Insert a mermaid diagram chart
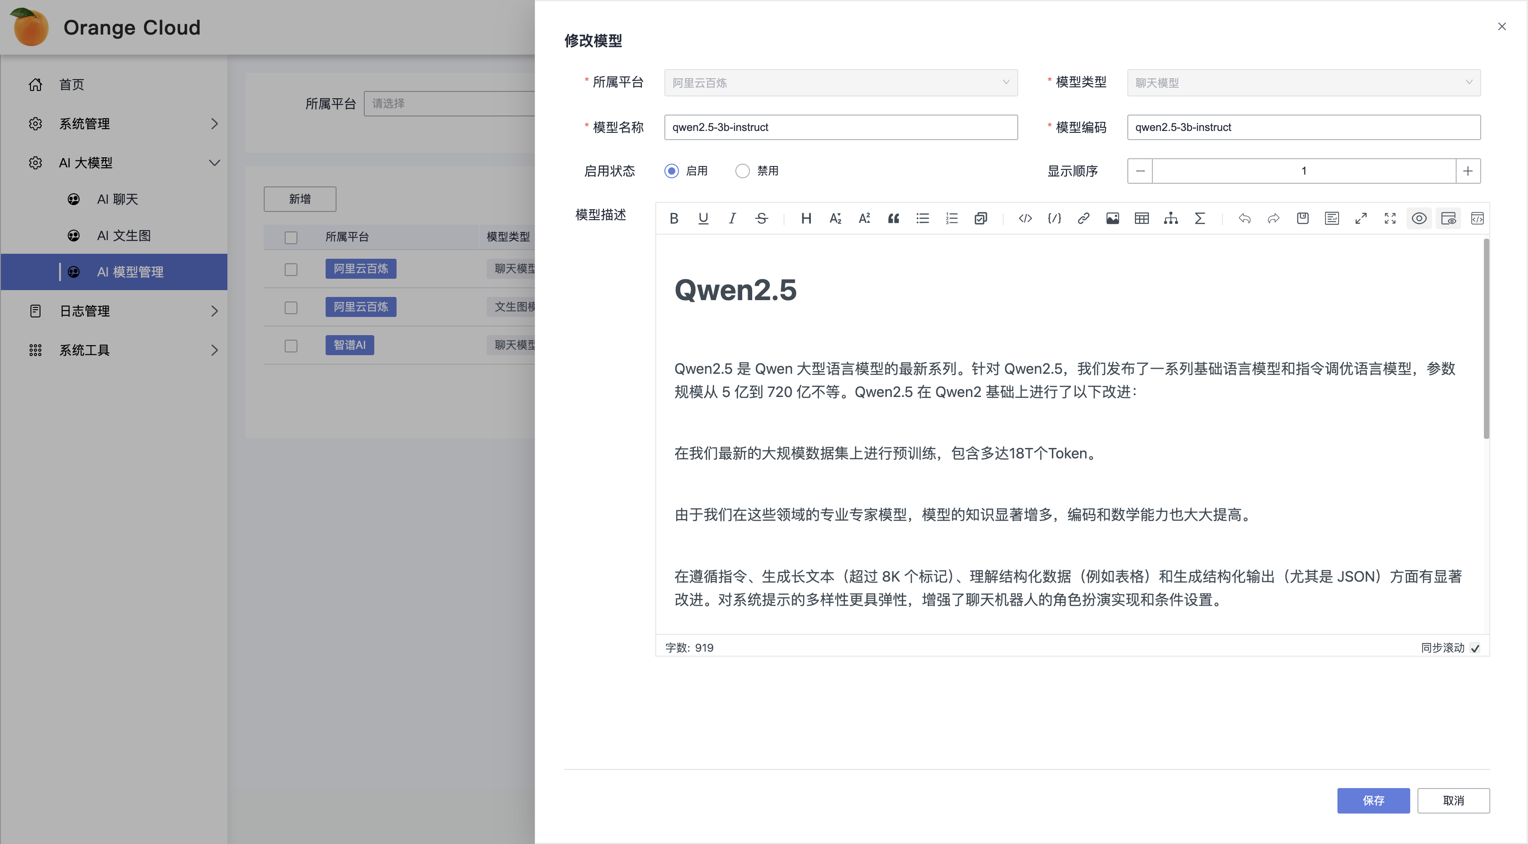Viewport: 1528px width, 844px height. [1170, 218]
